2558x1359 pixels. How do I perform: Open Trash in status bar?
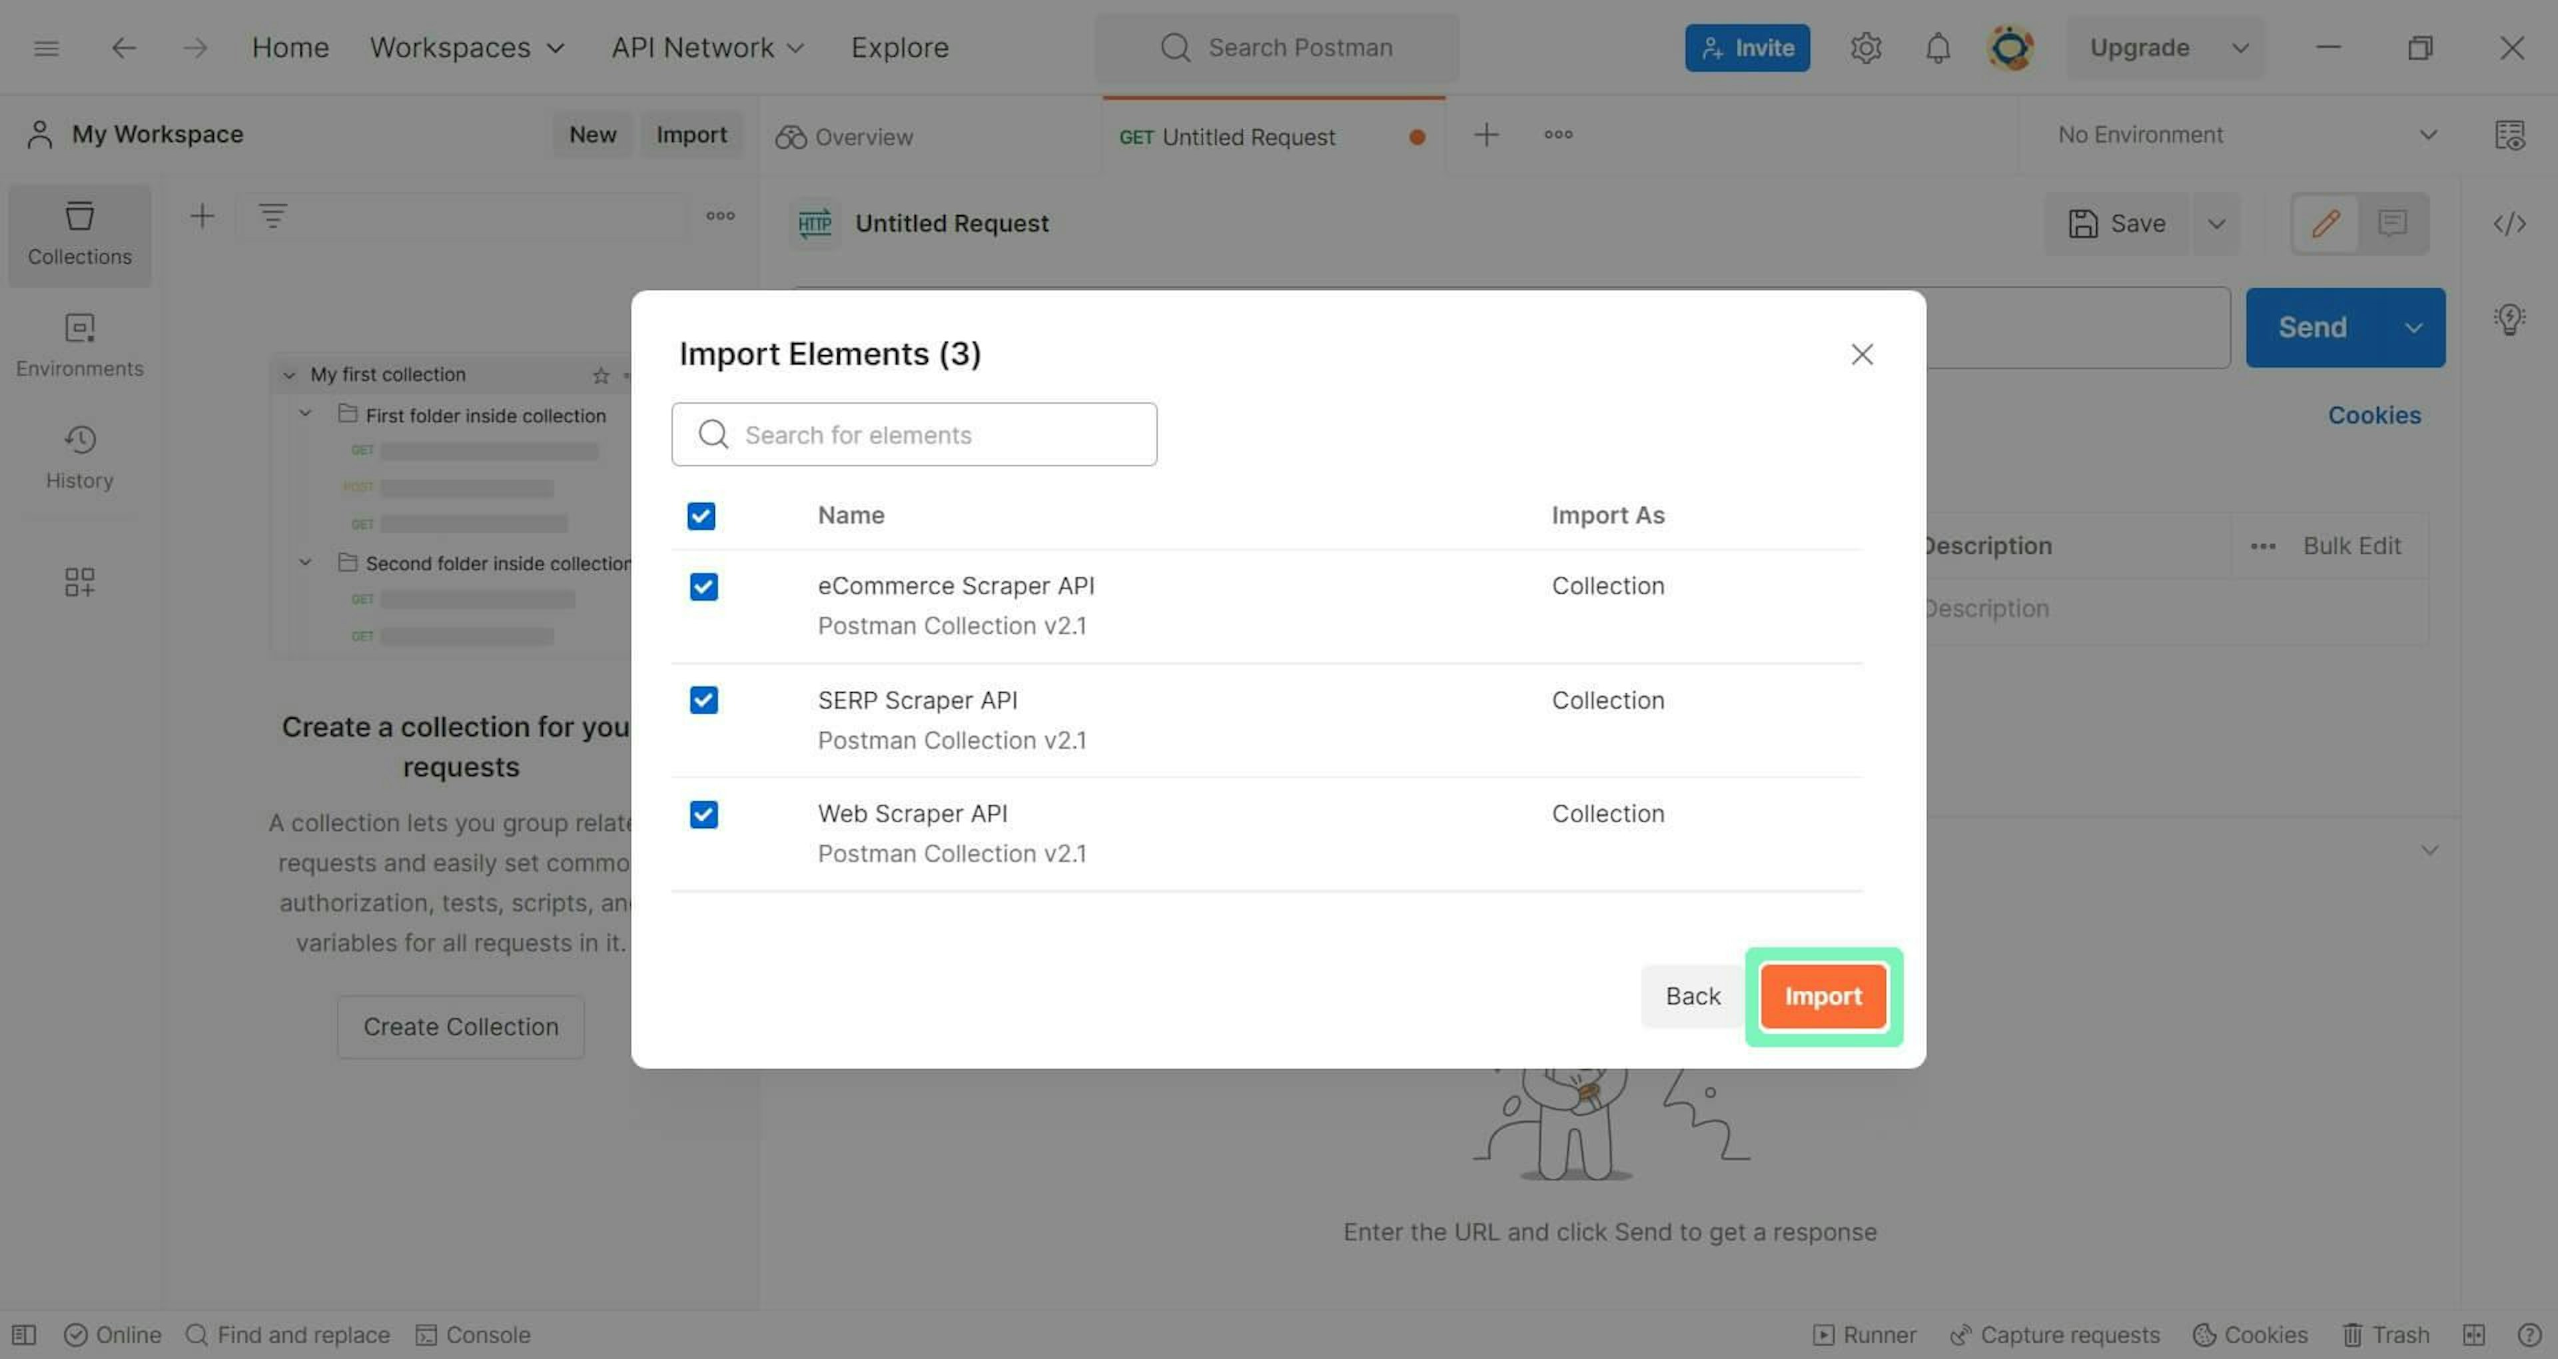2385,1334
